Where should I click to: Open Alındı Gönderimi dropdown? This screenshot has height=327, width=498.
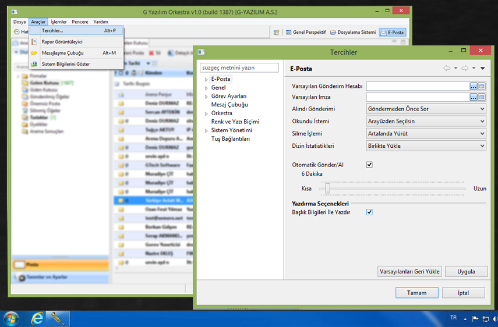426,109
